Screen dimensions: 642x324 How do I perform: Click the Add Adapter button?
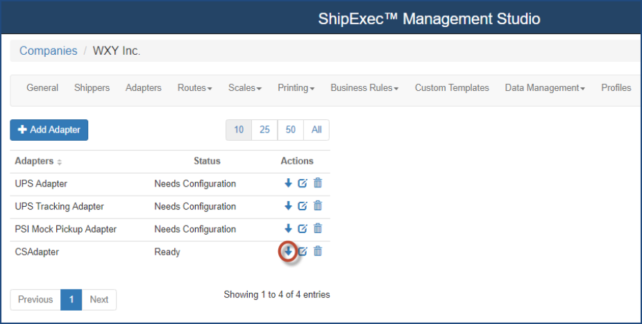point(49,130)
